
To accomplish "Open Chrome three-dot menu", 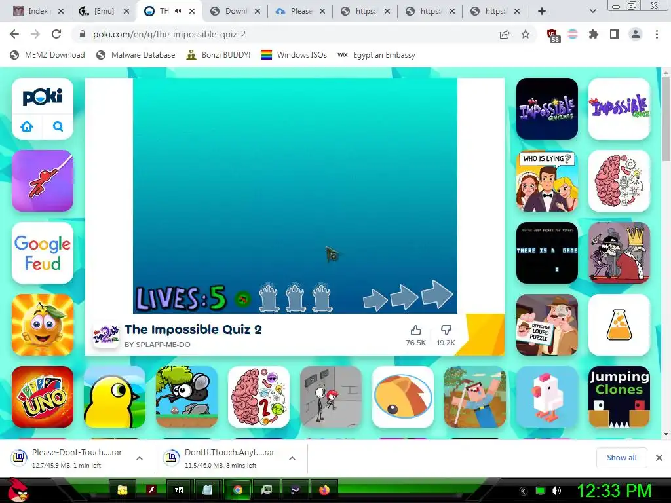I will pyautogui.click(x=657, y=34).
